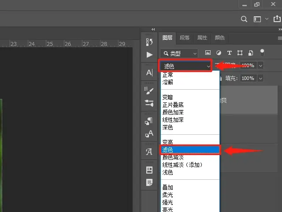Open the Brush Settings panel icon
This screenshot has width=282, height=212.
(149, 90)
